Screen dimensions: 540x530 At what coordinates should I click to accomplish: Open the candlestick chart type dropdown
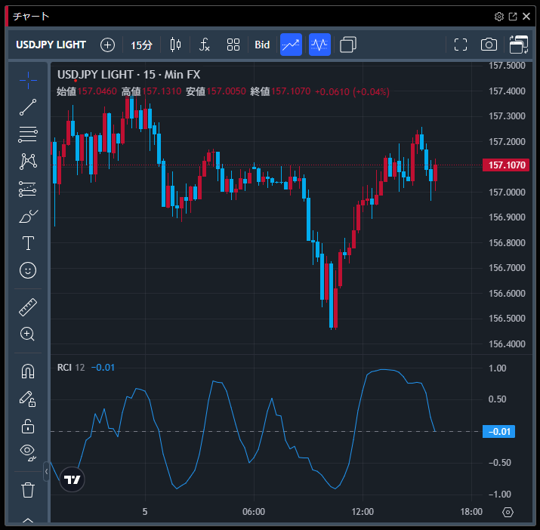coord(176,45)
